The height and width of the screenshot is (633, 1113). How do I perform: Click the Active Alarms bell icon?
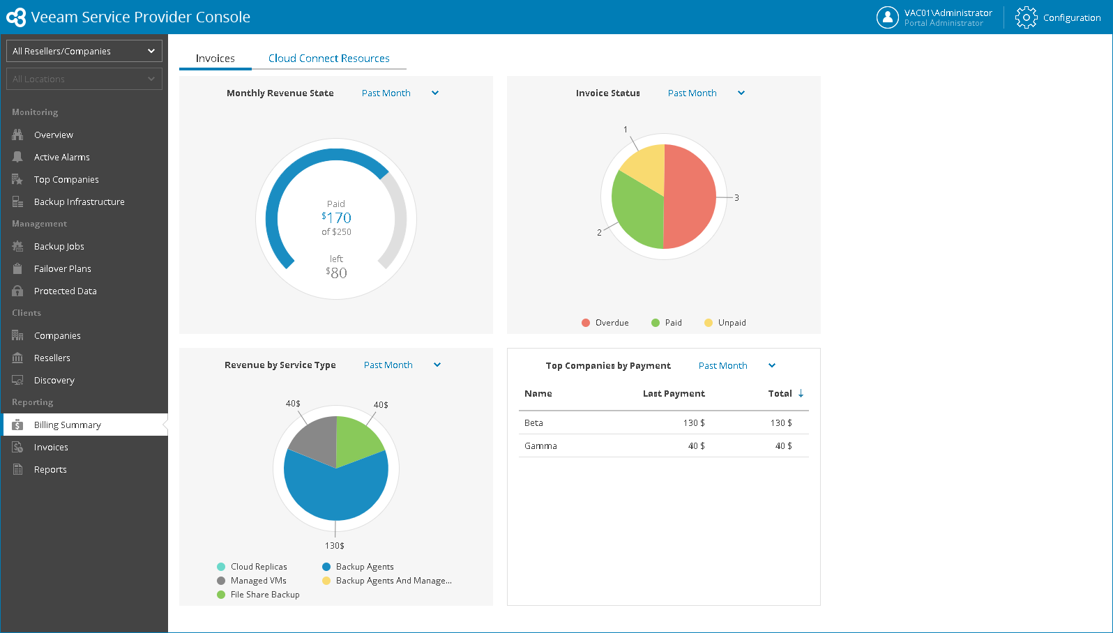click(x=17, y=157)
